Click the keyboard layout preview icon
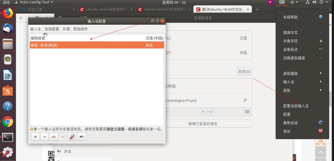Image resolution: width=334 pixels, height=161 pixels. [81, 137]
